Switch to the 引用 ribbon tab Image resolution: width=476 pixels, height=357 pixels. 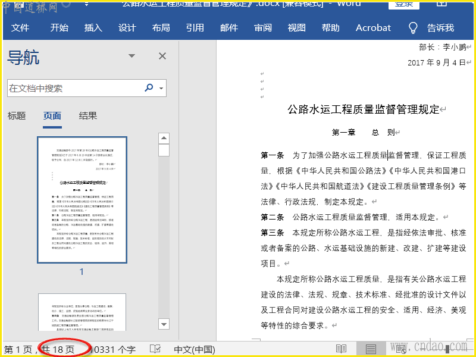tap(195, 28)
